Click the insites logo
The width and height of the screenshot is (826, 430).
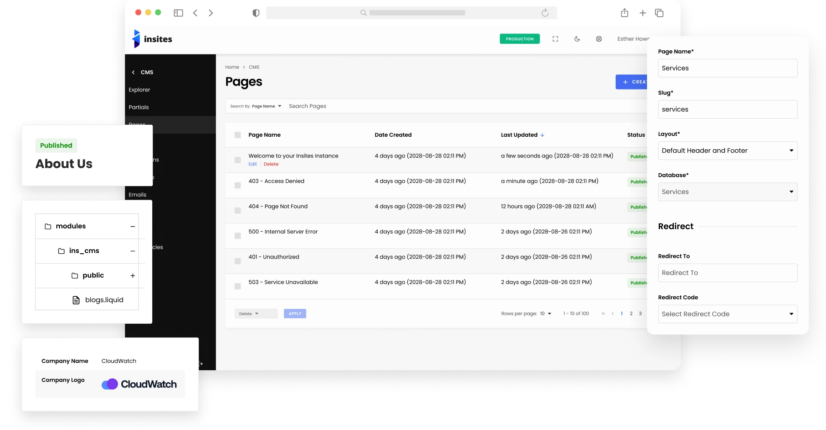pos(152,39)
